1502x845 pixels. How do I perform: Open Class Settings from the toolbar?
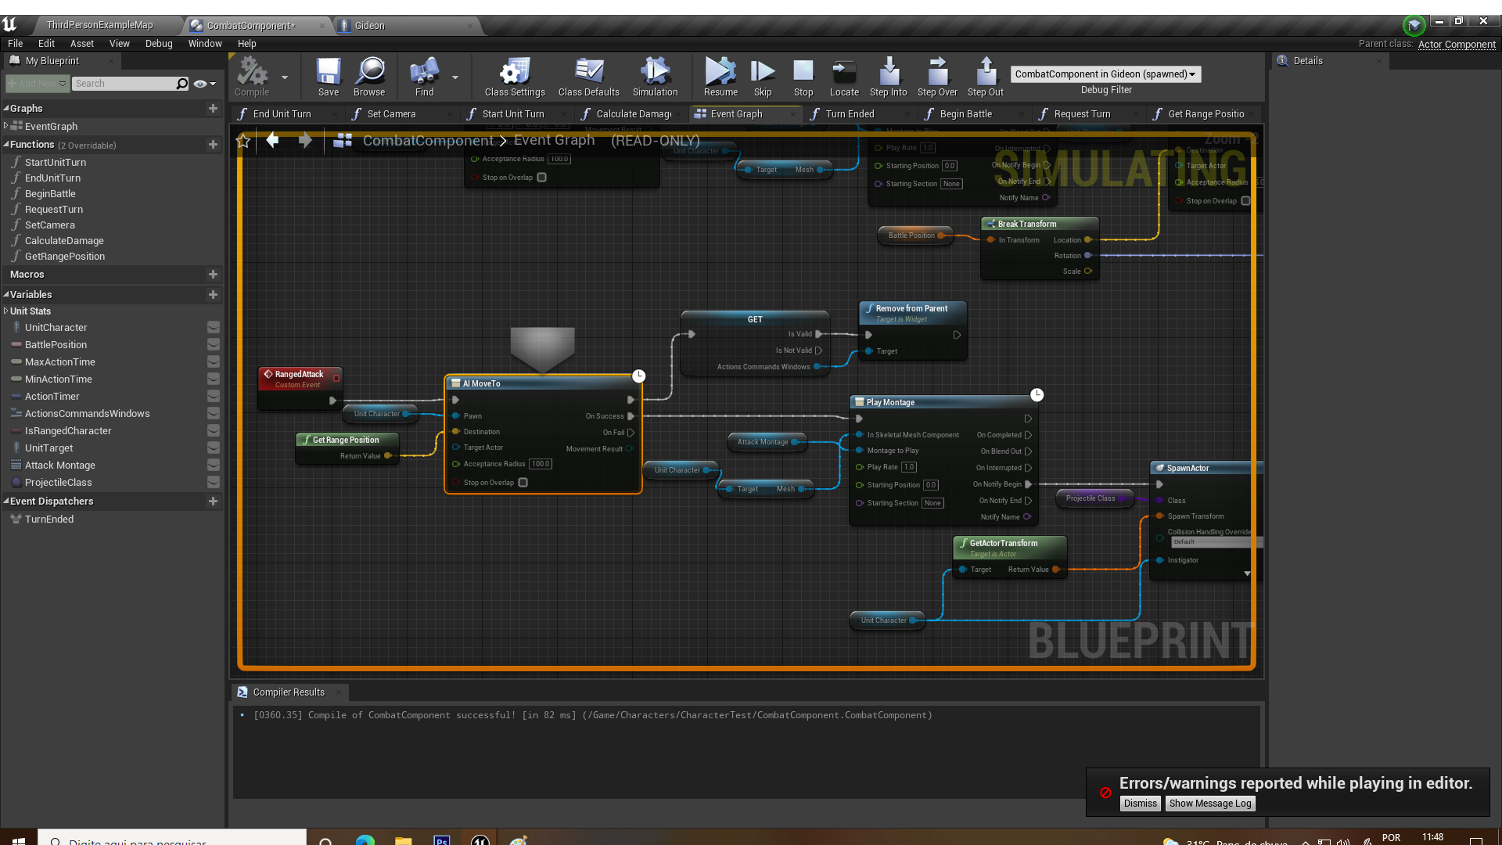click(x=514, y=72)
